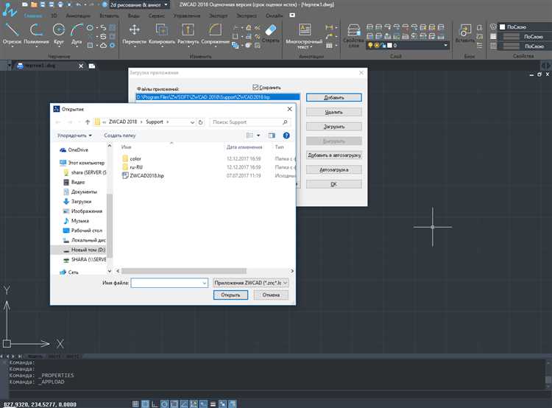Go up one folder in Открытие dialog
The width and height of the screenshot is (552, 408).
point(88,122)
